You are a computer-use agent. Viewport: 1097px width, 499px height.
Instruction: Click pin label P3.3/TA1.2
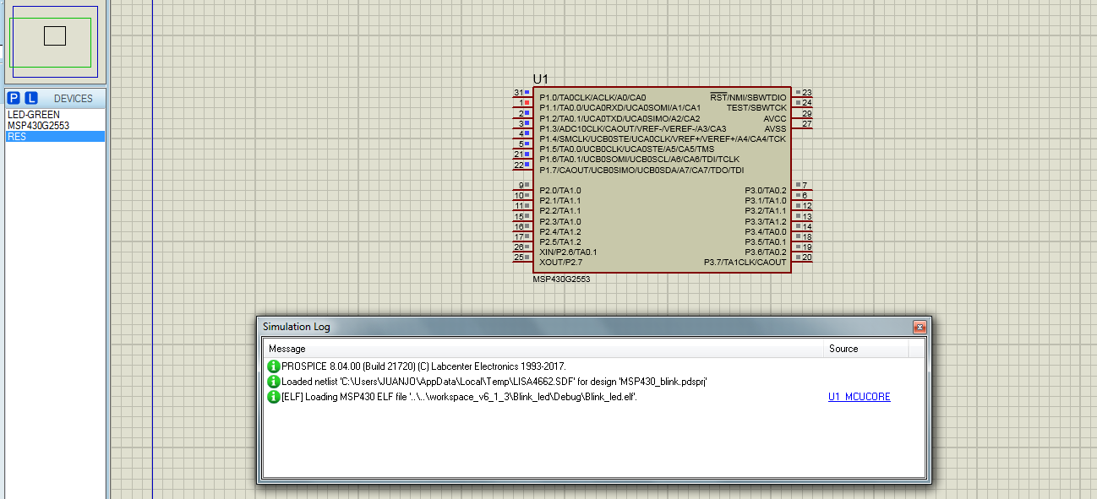click(766, 221)
